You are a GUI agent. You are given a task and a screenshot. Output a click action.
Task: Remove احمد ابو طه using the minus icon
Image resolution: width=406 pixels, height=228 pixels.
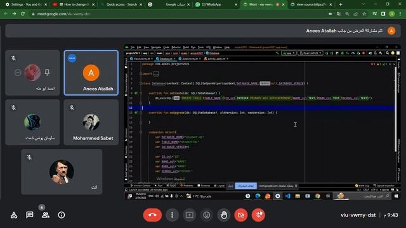[18, 73]
